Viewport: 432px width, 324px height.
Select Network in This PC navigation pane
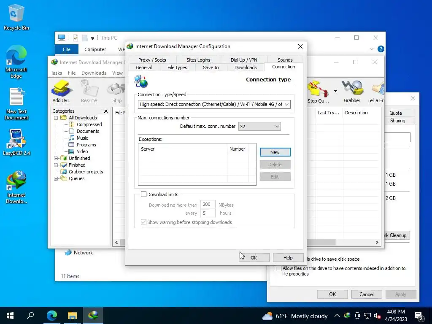(83, 253)
